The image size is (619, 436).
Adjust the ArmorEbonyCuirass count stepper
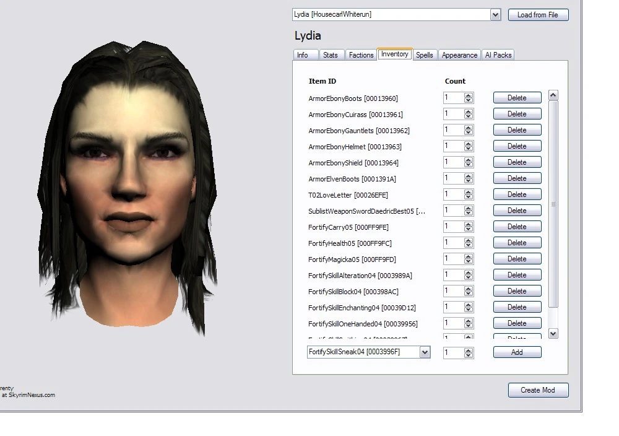[x=469, y=114]
